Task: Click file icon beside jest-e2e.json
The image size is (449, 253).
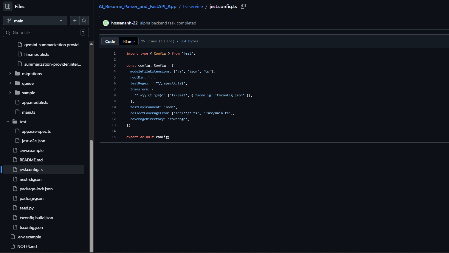Action: (x=17, y=141)
